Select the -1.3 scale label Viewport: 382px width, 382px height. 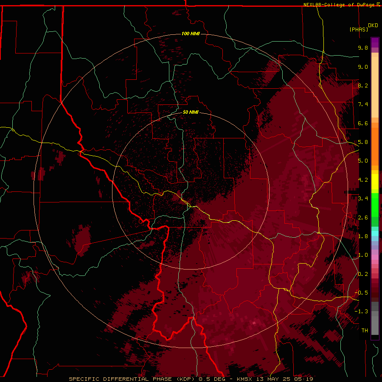(x=361, y=312)
